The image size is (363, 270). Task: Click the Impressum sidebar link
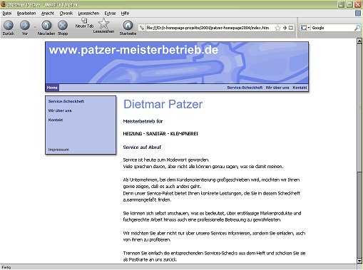(x=58, y=150)
